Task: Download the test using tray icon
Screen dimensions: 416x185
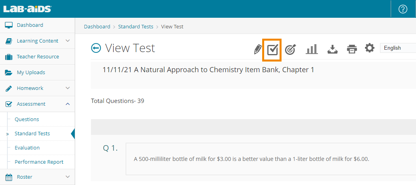Action: [332, 49]
